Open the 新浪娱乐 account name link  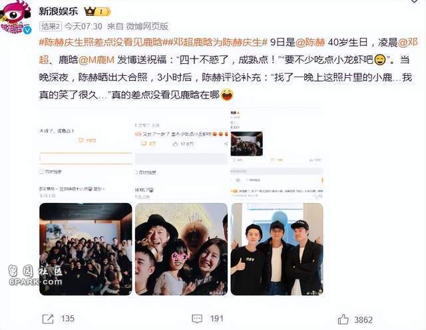58,11
